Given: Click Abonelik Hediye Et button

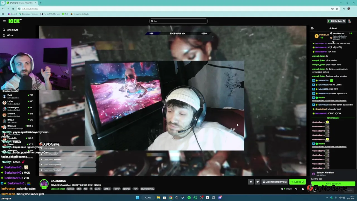Looking at the screenshot, I should 275,182.
